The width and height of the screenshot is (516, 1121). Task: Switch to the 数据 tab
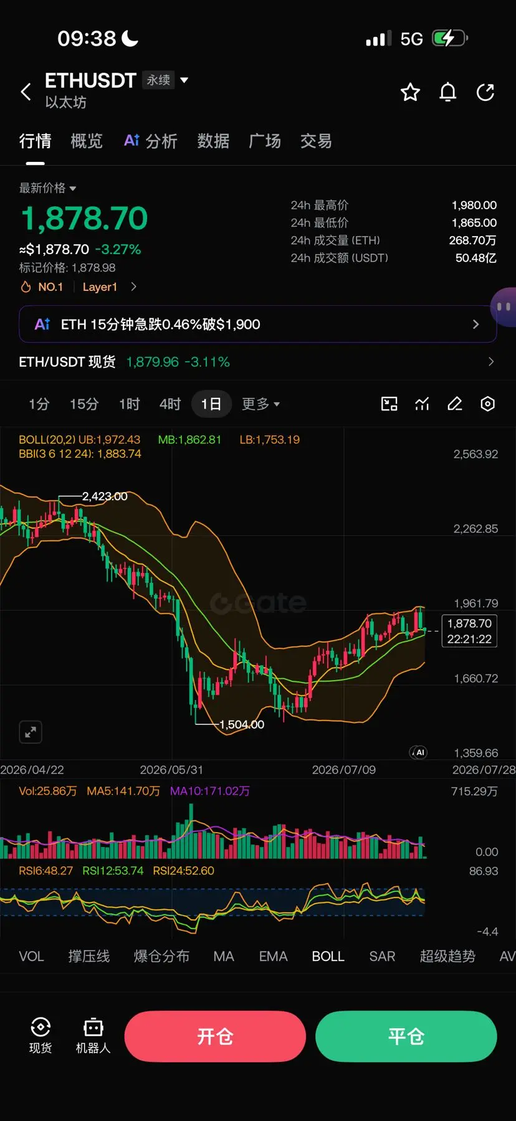point(213,141)
